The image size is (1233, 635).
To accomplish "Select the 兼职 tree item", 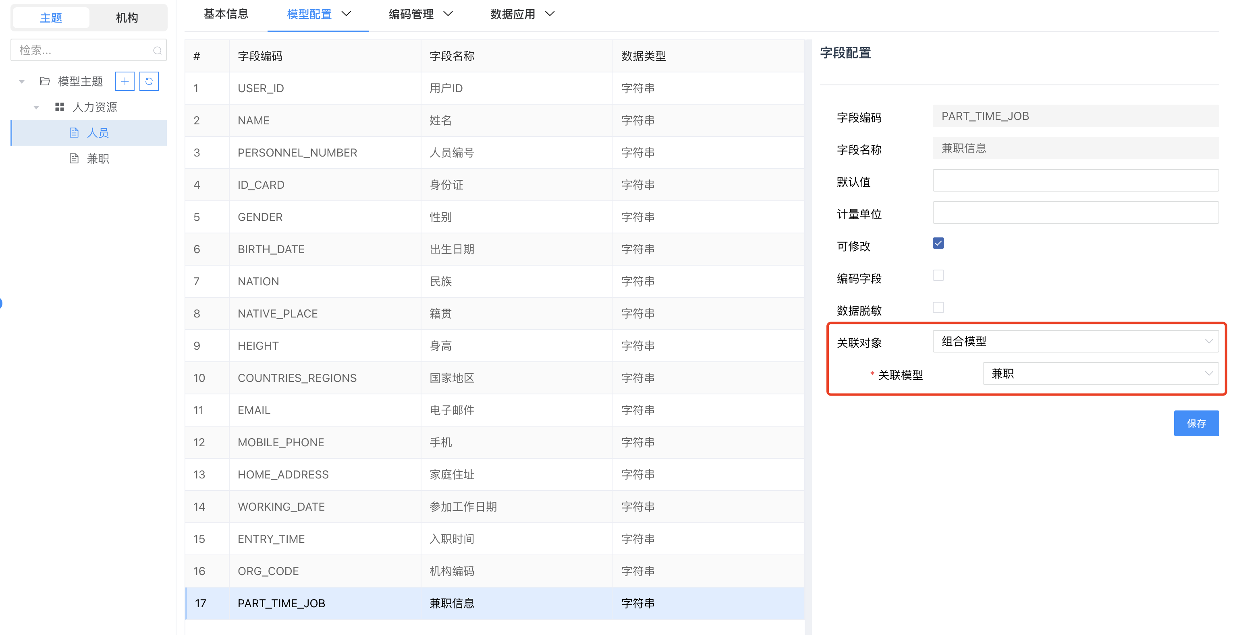I will [89, 158].
